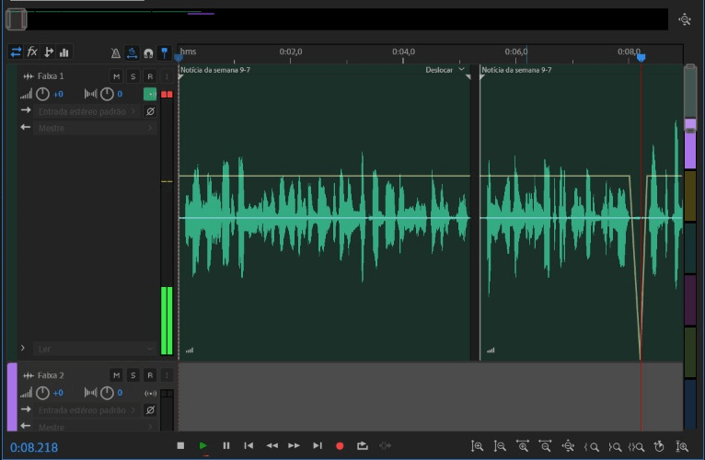Toggle input monitoring on Faixa 2
This screenshot has width=705, height=460.
pyautogui.click(x=167, y=375)
